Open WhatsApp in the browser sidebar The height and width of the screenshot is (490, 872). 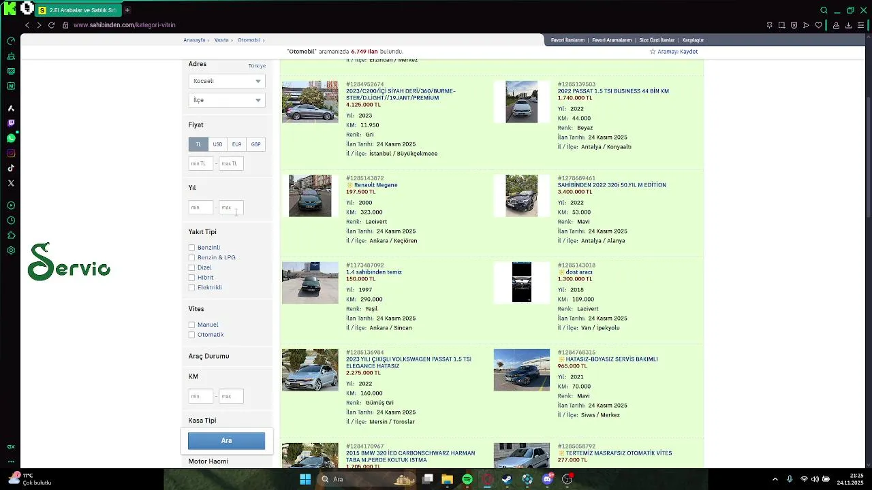click(x=11, y=138)
